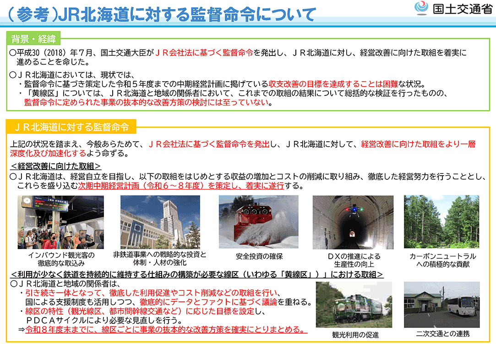Open the crowded station platform photo
This screenshot has width=496, height=344.
61,222
